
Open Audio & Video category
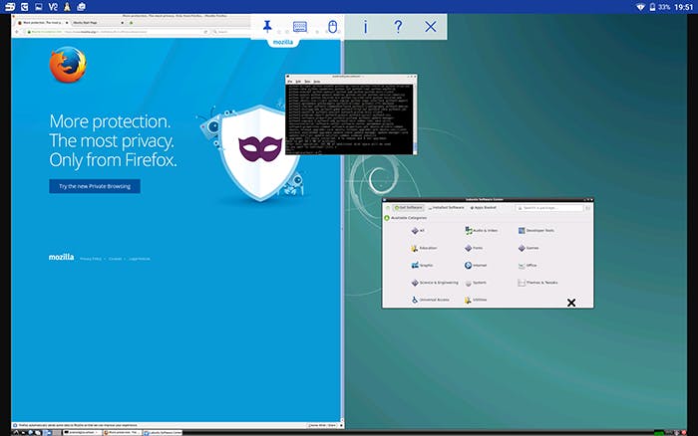[x=481, y=231]
